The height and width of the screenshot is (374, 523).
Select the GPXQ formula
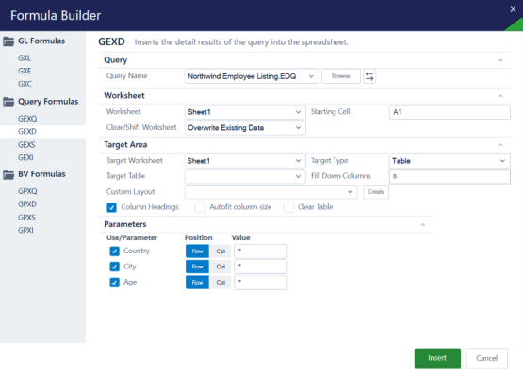pyautogui.click(x=27, y=191)
